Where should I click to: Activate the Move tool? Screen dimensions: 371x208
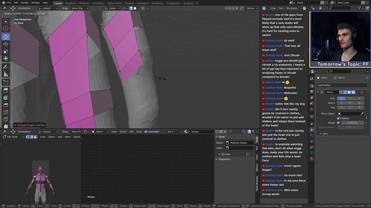point(6,36)
